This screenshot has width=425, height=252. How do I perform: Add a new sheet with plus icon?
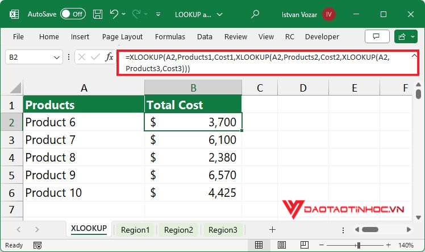coord(272,229)
